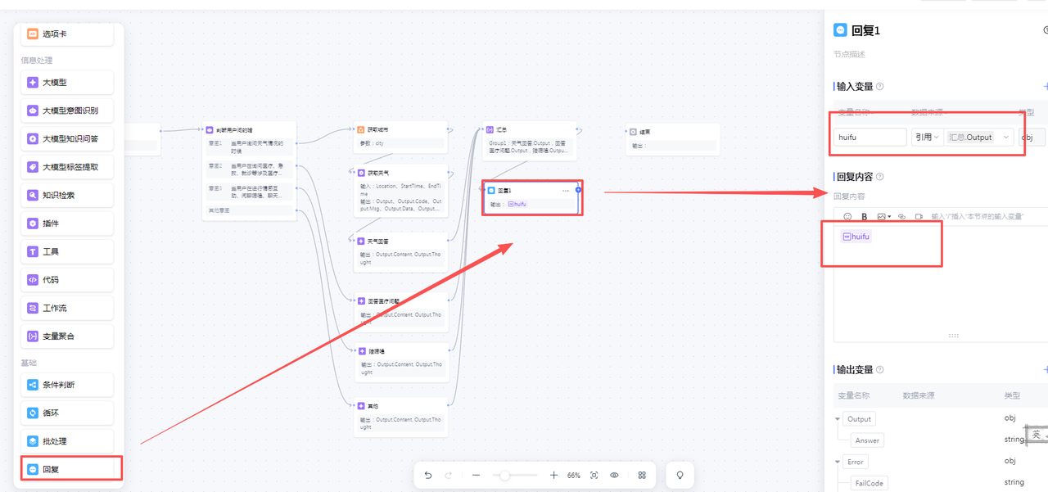Insert emoji using the smiley icon

click(x=847, y=217)
